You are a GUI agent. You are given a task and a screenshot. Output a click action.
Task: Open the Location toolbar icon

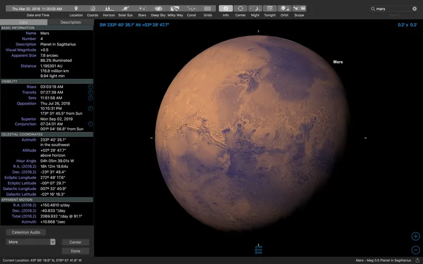(76, 9)
